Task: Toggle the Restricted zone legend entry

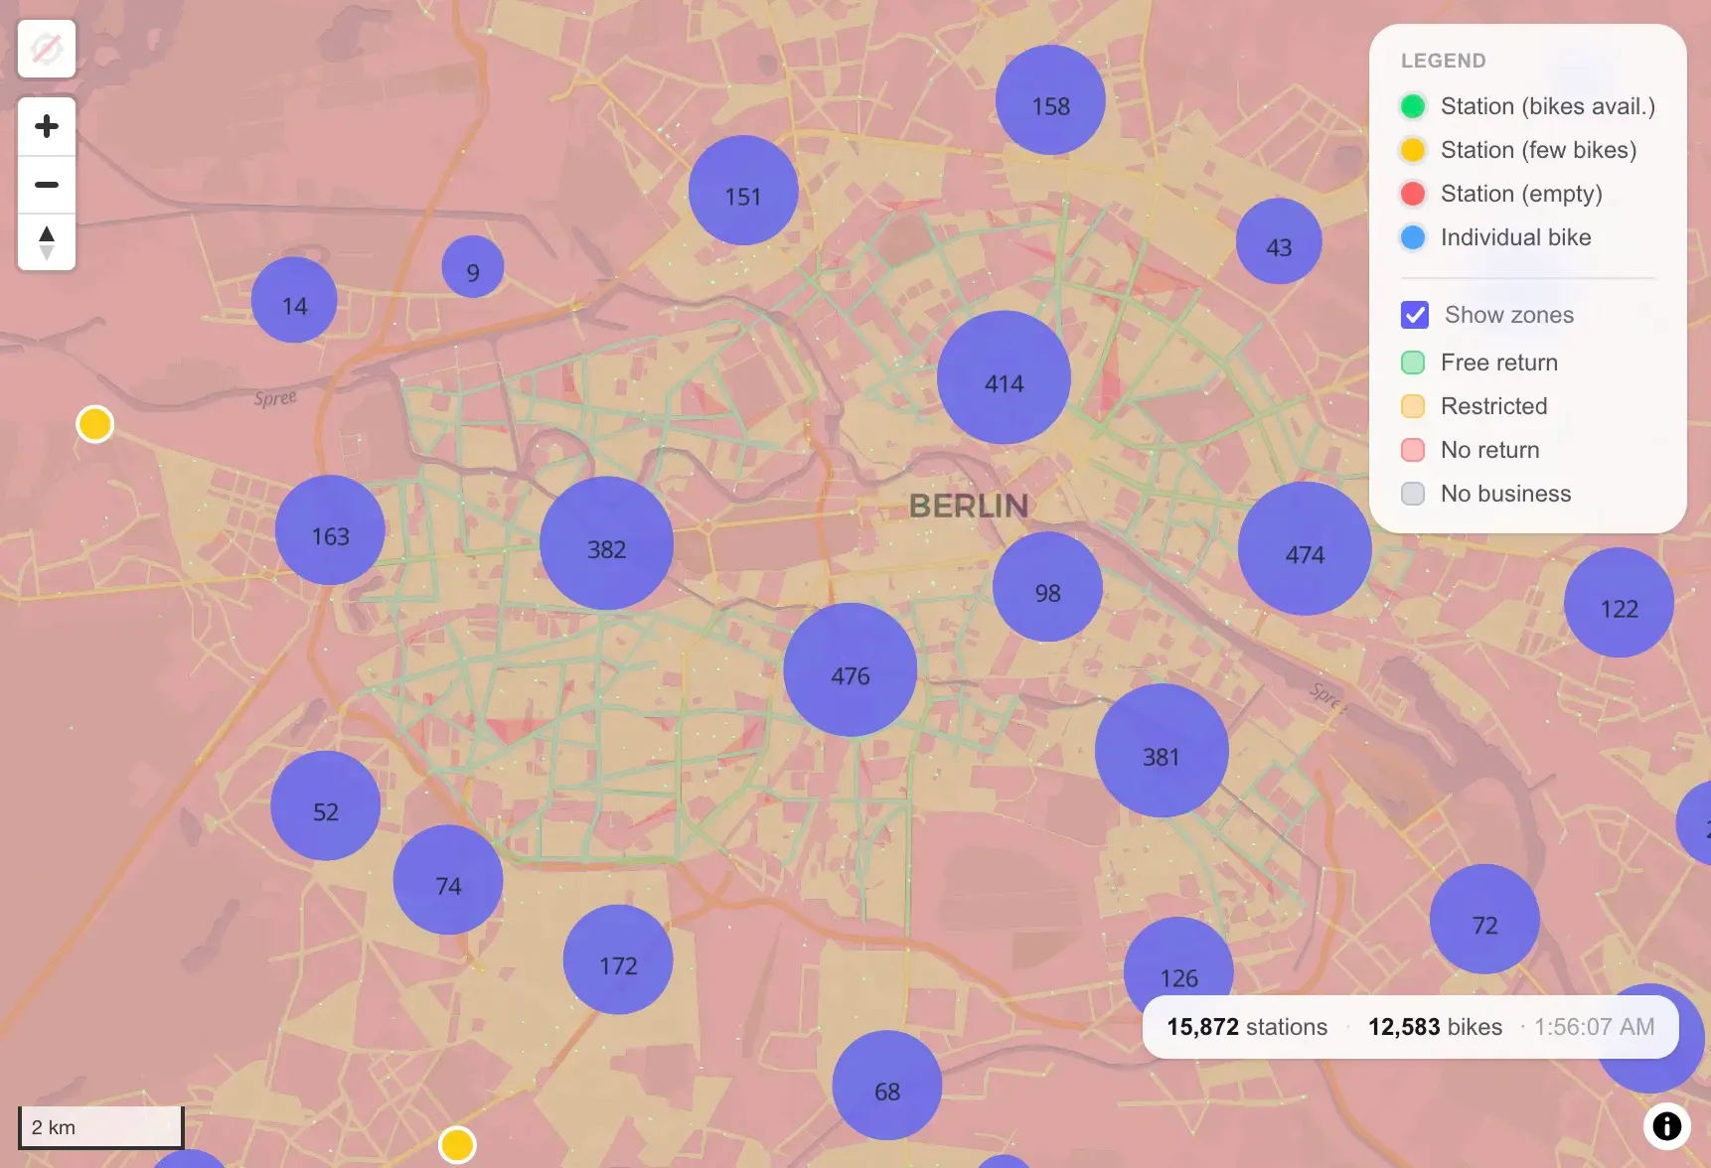Action: 1412,406
